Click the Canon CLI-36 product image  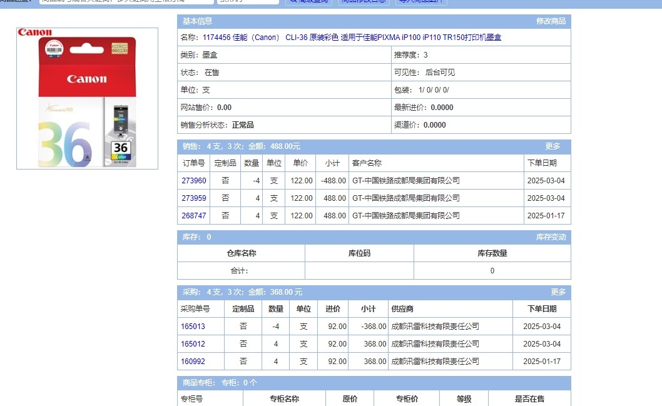coord(88,98)
